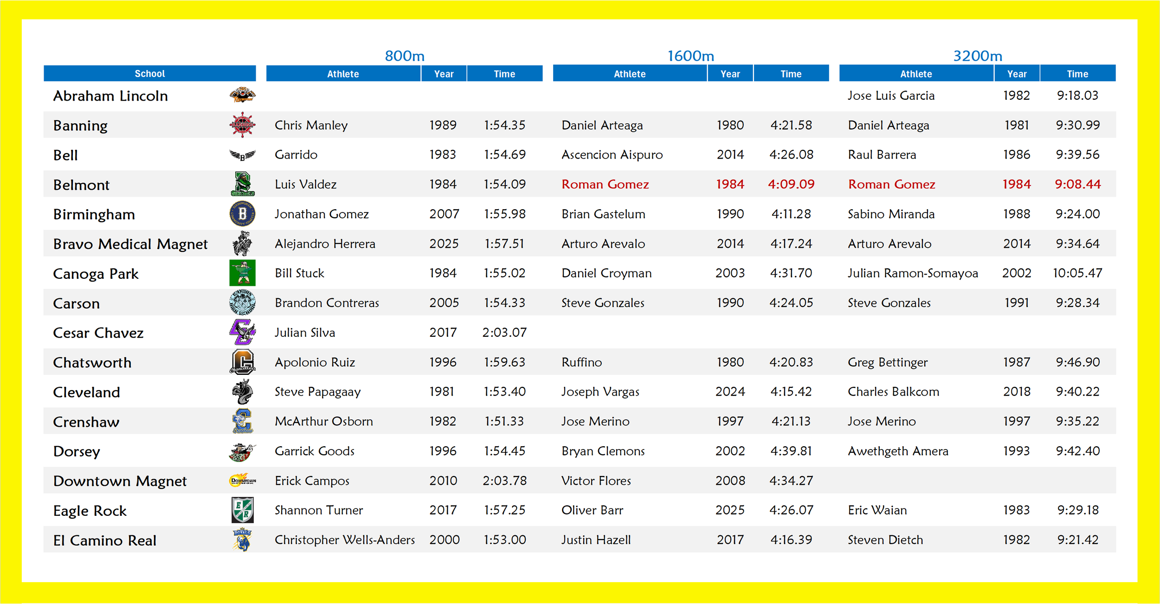Click the Chatsworth Chancellors C logo
This screenshot has height=604, width=1160.
click(242, 362)
